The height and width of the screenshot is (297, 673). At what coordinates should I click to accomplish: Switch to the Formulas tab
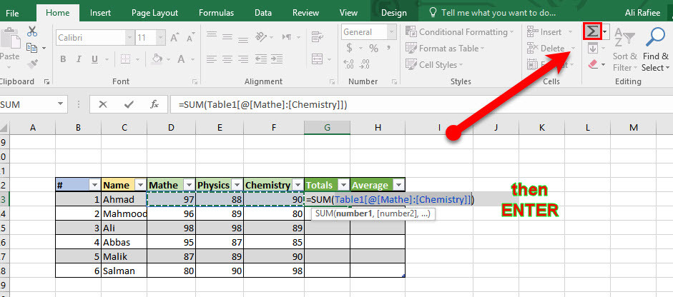[216, 13]
